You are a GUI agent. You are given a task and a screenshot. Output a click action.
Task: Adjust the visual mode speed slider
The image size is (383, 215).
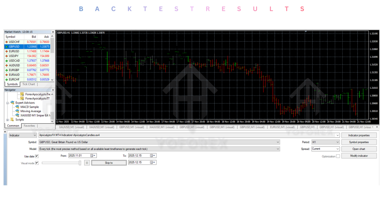pyautogui.click(x=79, y=163)
